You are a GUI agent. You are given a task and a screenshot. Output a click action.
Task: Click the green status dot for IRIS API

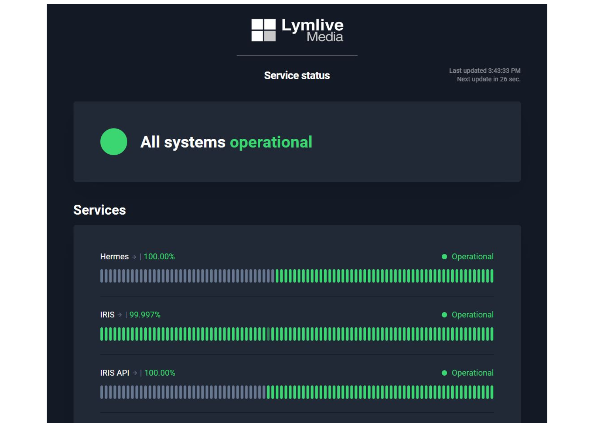coord(444,373)
